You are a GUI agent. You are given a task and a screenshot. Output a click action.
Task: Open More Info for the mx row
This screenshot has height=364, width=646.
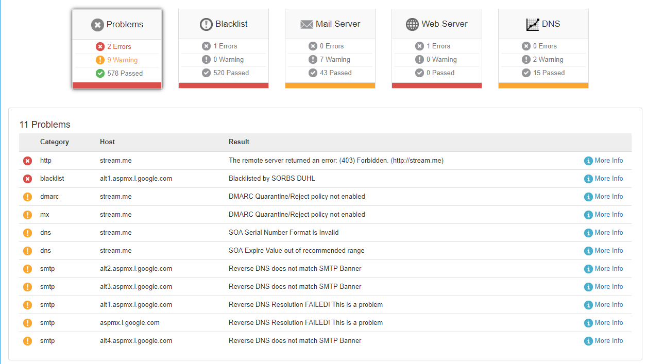click(x=604, y=215)
